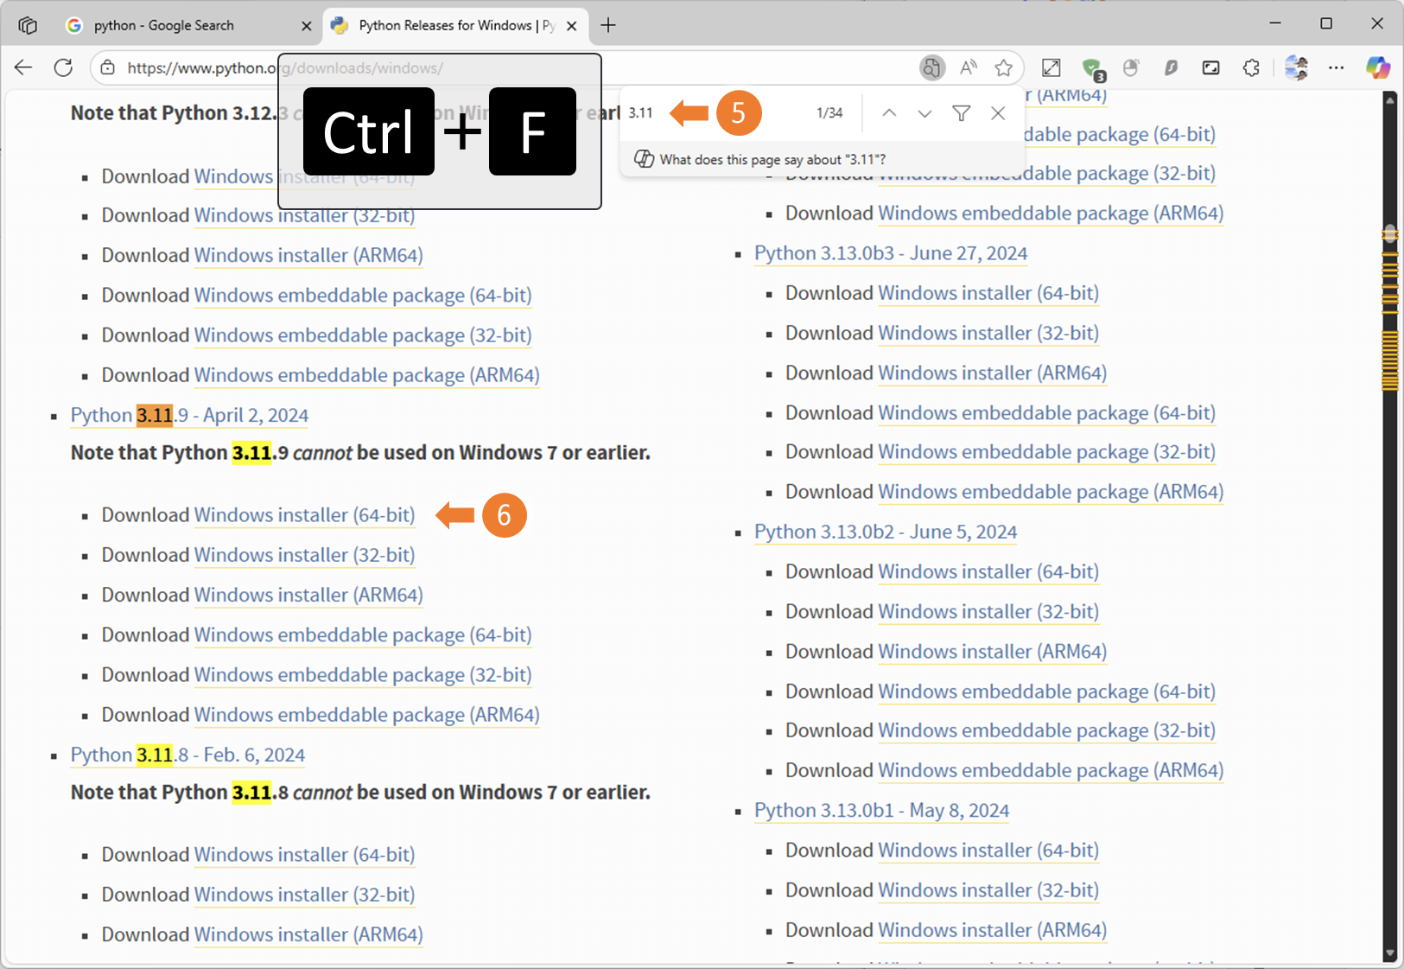Close the python - Google Search tab
The image size is (1404, 969).
306,26
